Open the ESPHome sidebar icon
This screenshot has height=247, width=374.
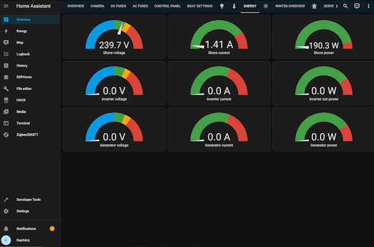6,77
